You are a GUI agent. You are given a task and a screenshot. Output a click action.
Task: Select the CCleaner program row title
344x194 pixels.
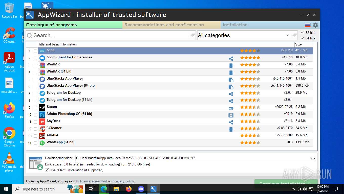[54, 128]
